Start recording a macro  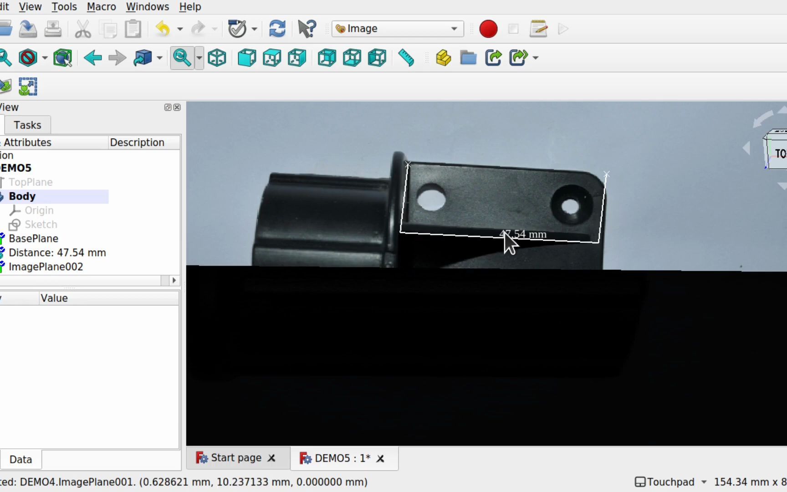(x=488, y=29)
